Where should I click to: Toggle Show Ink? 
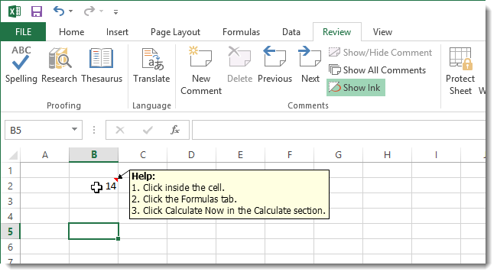point(356,87)
